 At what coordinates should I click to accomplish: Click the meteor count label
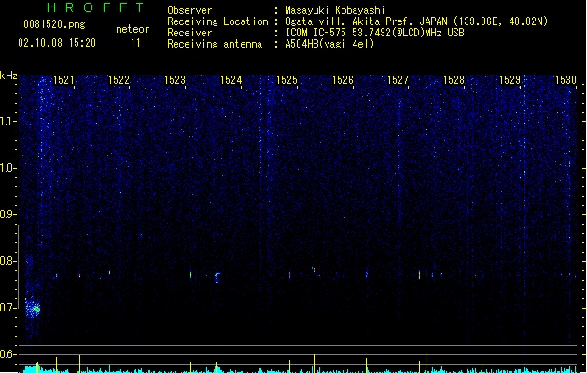coord(133,29)
